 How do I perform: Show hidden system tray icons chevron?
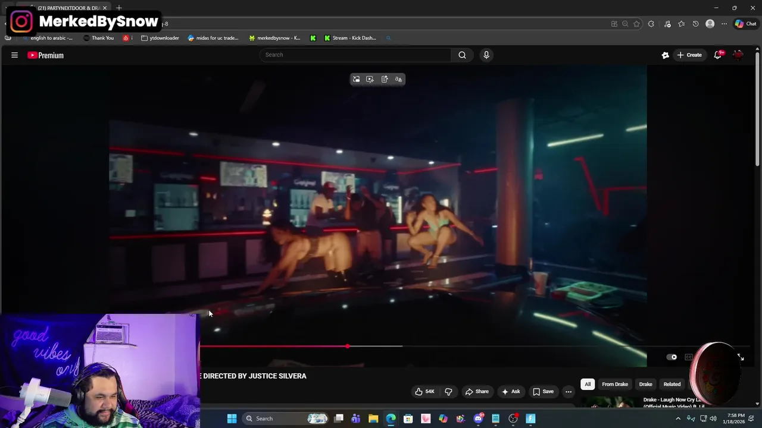tap(677, 418)
